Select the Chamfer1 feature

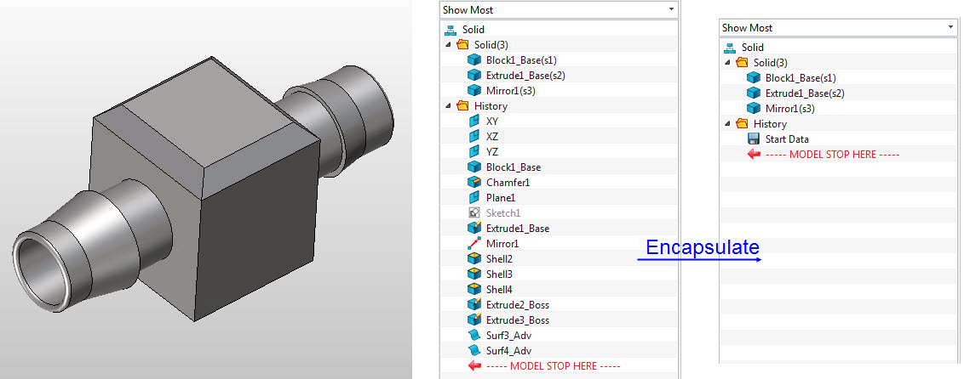point(508,183)
